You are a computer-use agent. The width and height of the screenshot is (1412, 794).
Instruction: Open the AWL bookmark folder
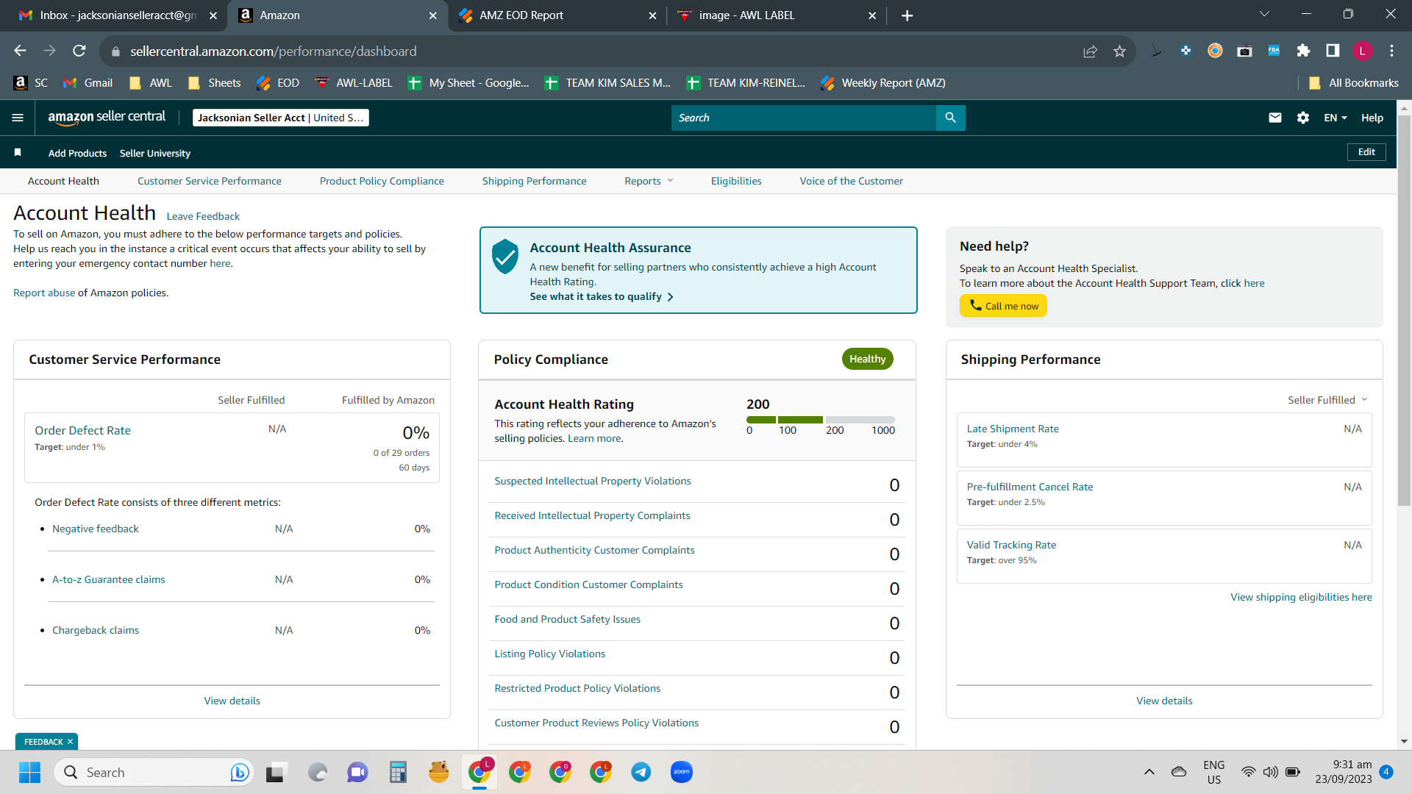151,83
